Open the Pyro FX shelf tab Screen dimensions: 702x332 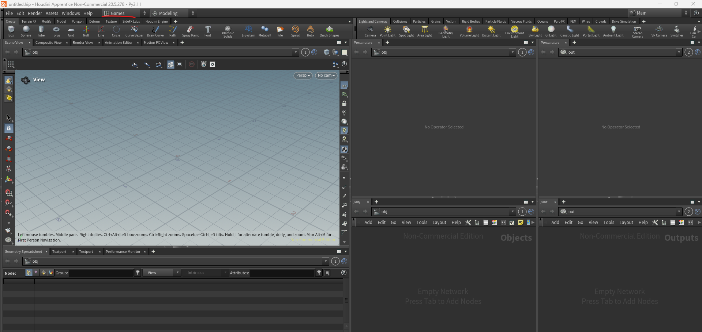coord(559,22)
